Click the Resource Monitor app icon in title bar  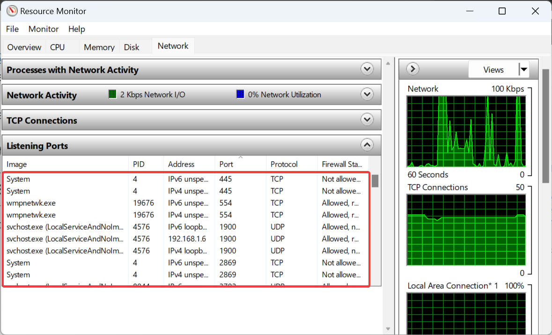click(x=12, y=11)
